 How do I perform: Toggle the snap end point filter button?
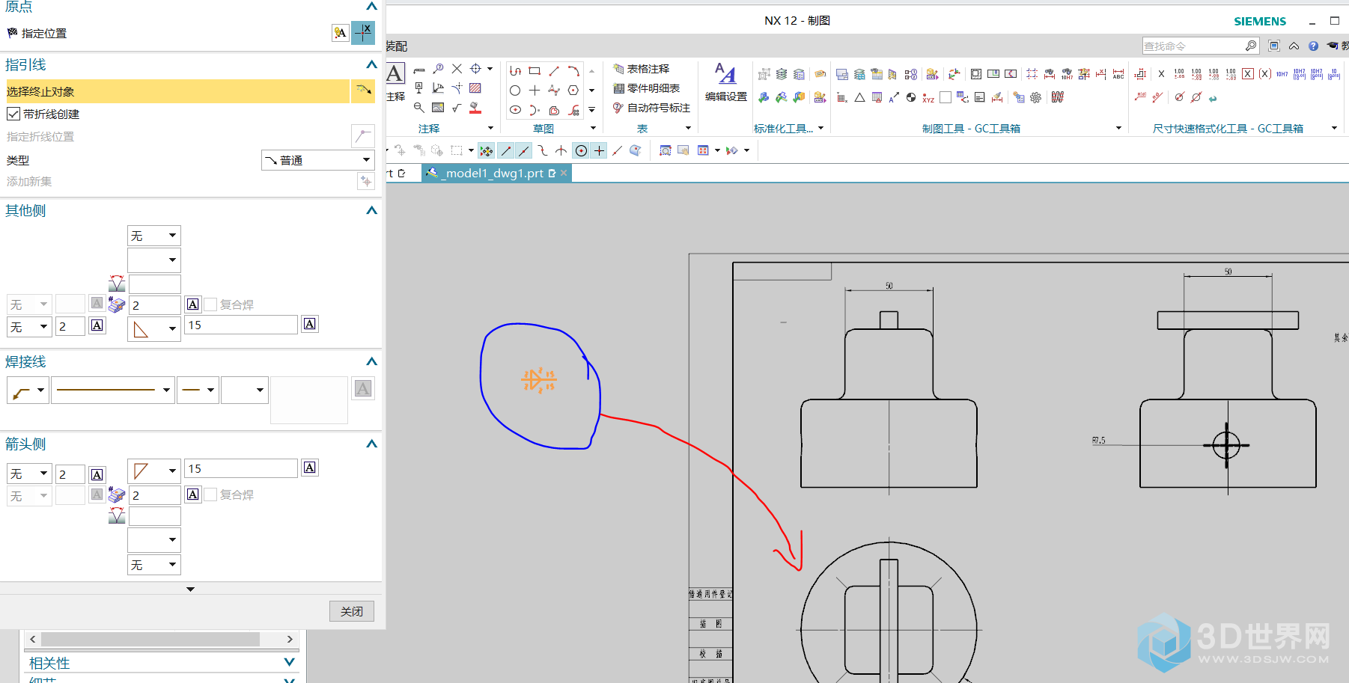tap(506, 151)
